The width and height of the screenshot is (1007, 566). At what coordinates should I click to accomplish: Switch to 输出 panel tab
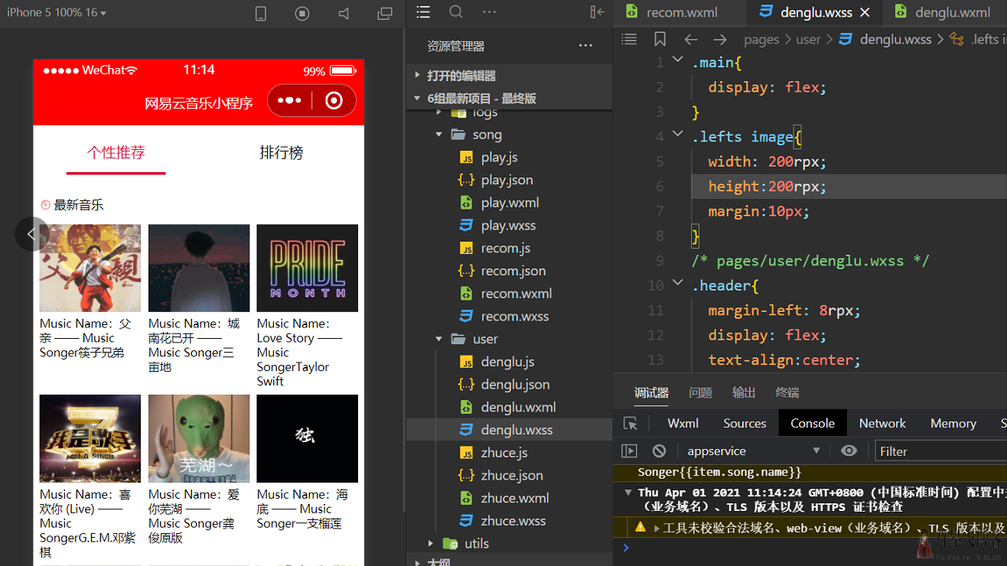744,392
